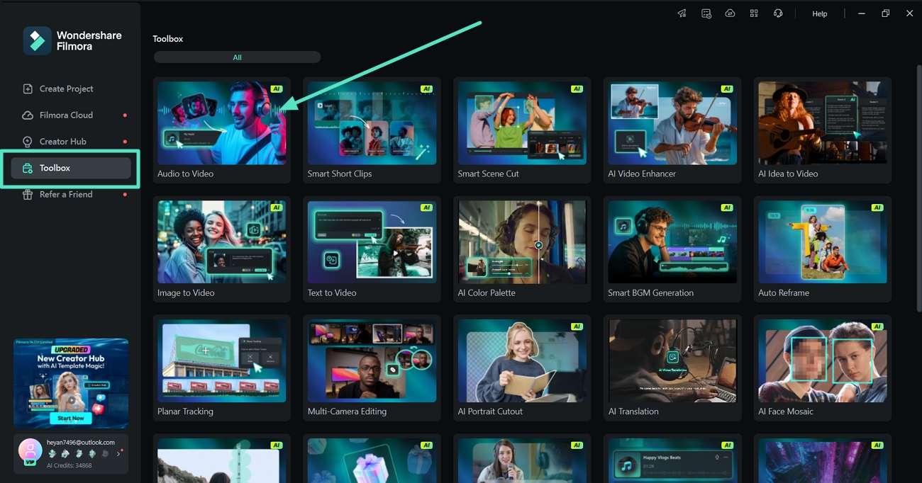Click the 'Planar Tracking' label text
The image size is (922, 483).
click(185, 411)
